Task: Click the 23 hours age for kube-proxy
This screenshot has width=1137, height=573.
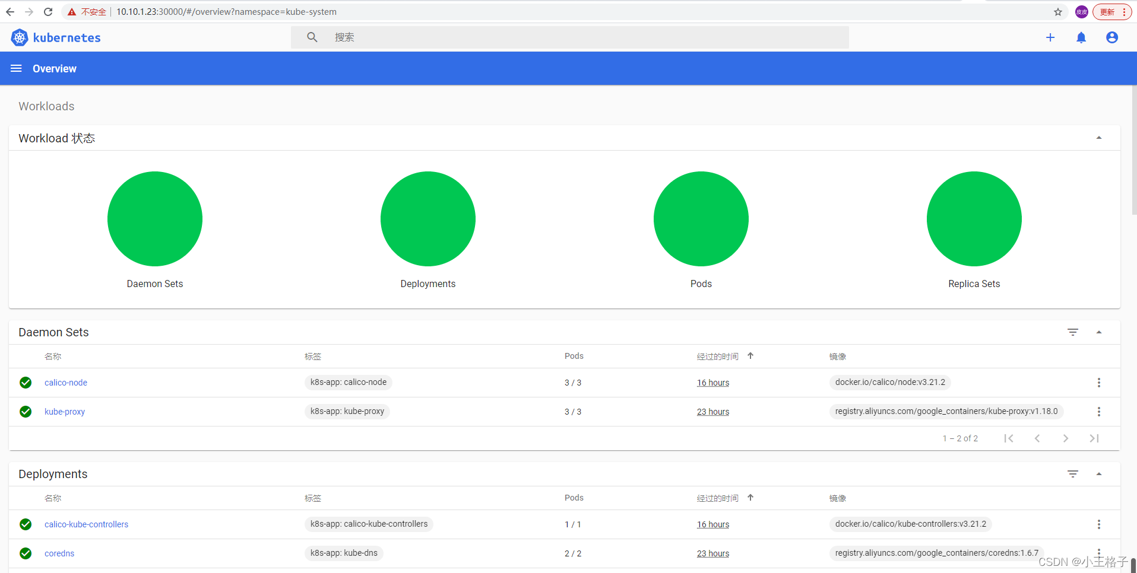Action: pyautogui.click(x=713, y=412)
